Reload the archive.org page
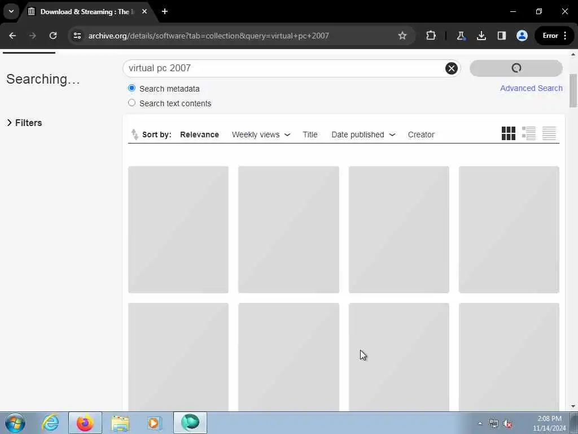Image resolution: width=578 pixels, height=434 pixels. tap(53, 36)
